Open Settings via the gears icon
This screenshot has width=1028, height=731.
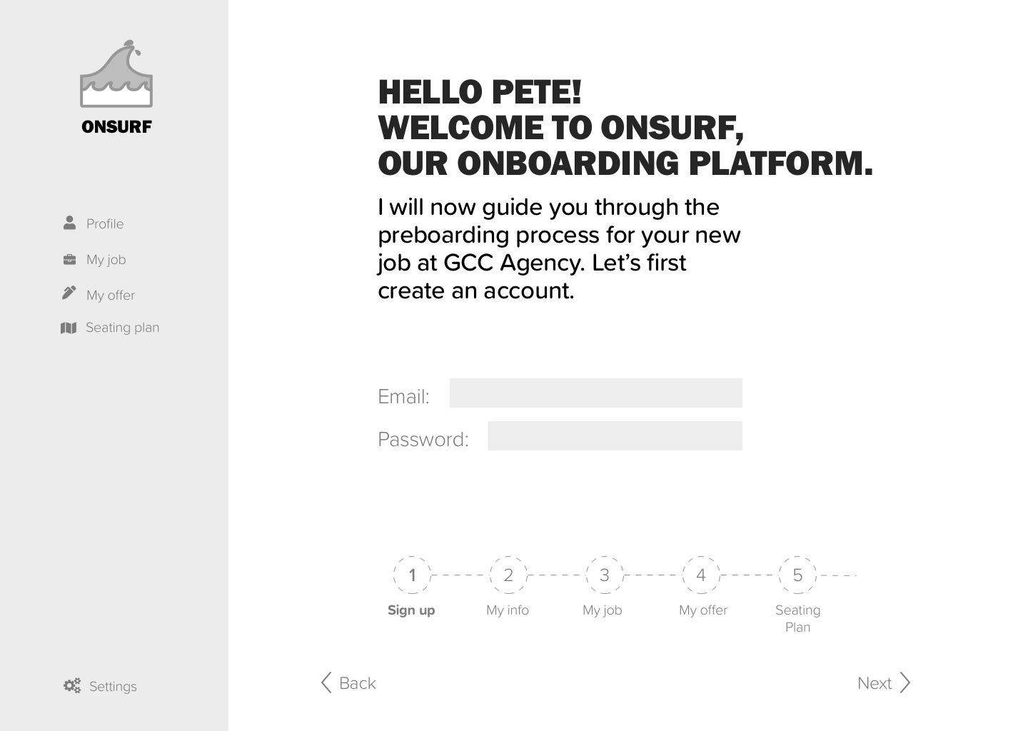[72, 686]
